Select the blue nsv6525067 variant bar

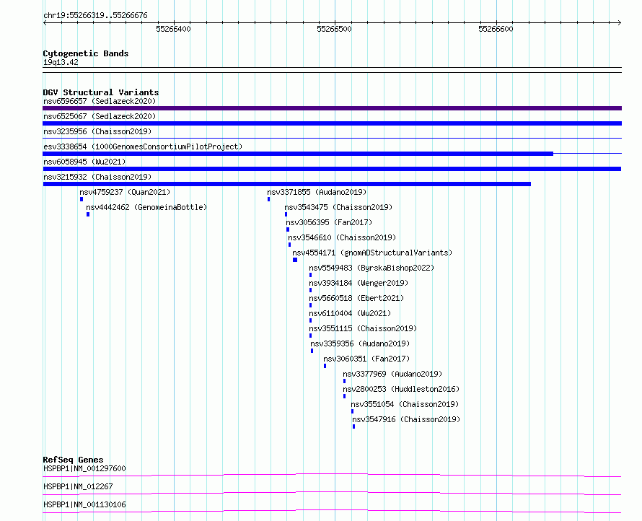332,123
